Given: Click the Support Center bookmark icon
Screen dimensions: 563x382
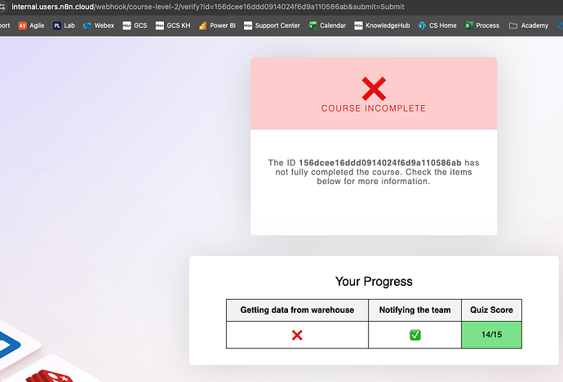Looking at the screenshot, I should 248,25.
